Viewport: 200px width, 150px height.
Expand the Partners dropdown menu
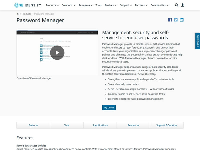(141, 5)
